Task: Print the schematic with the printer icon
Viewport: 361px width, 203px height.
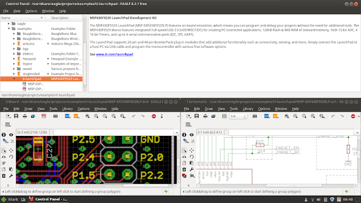Action: click(x=205, y=116)
